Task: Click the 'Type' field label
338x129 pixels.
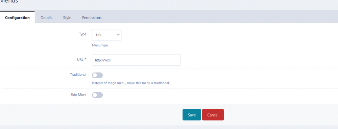Action: click(x=82, y=34)
